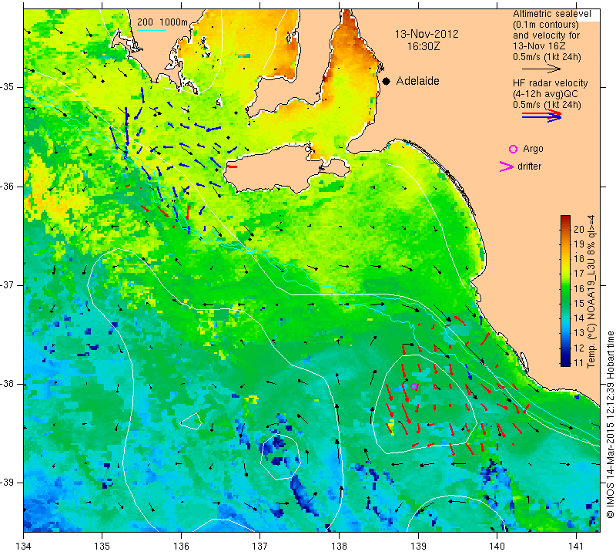Image resolution: width=616 pixels, height=555 pixels.
Task: Click the '(0.1m contours)' legend line
Action: [x=546, y=25]
